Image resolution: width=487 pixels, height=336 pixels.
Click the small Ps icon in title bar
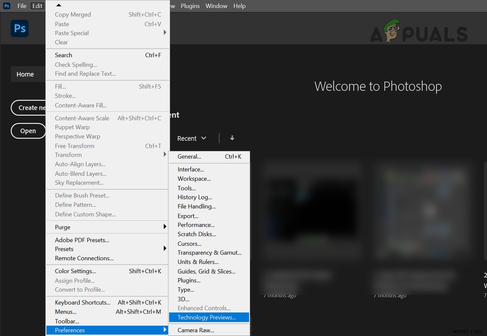(x=7, y=6)
